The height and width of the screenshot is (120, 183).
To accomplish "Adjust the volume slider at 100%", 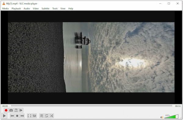I will [x=171, y=116].
